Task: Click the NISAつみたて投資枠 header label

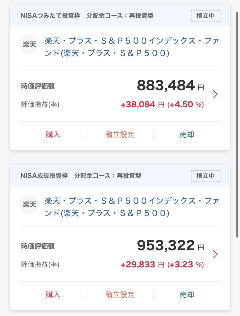Action: 50,16
